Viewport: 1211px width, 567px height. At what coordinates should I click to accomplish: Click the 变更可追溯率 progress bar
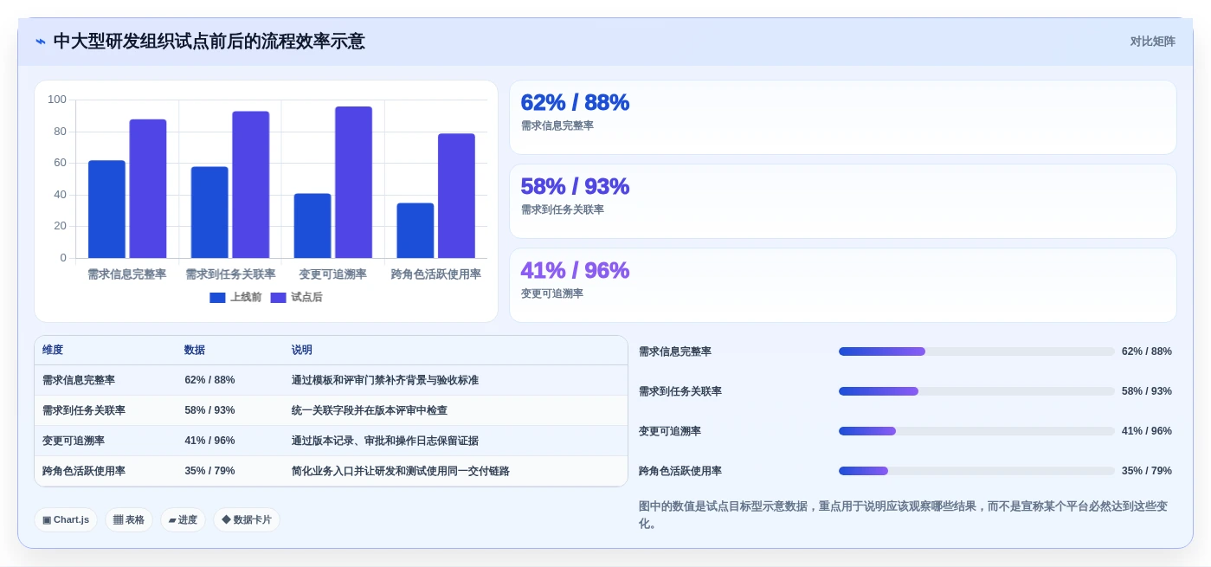click(x=976, y=431)
